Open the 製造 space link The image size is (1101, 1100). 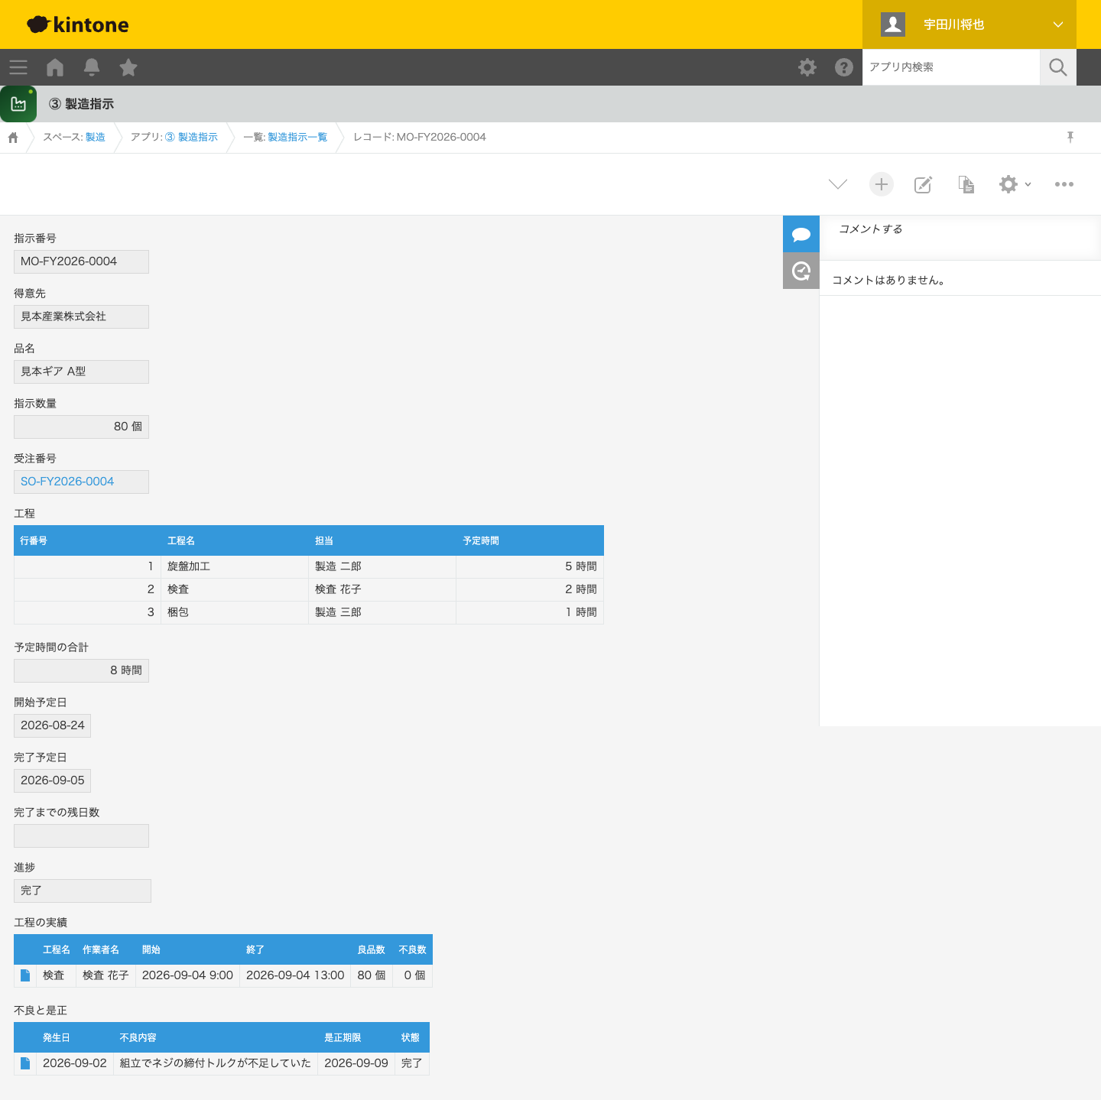click(x=96, y=138)
